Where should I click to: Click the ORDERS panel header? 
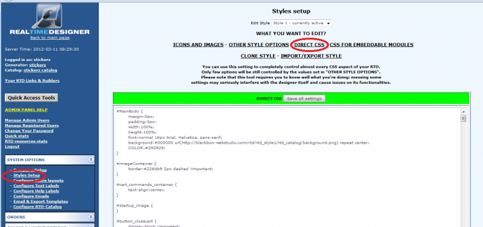coord(50,217)
